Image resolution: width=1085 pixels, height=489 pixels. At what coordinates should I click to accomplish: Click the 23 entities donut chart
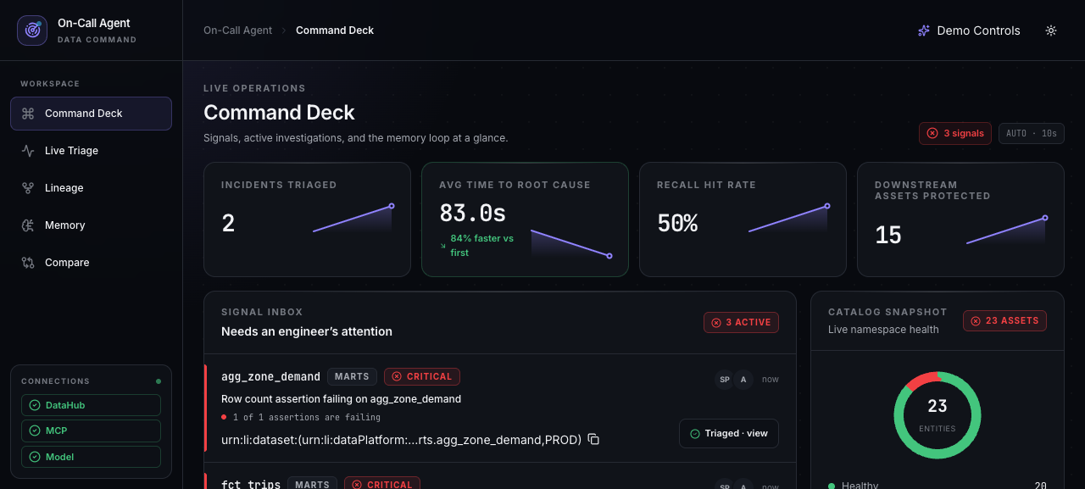tap(938, 415)
